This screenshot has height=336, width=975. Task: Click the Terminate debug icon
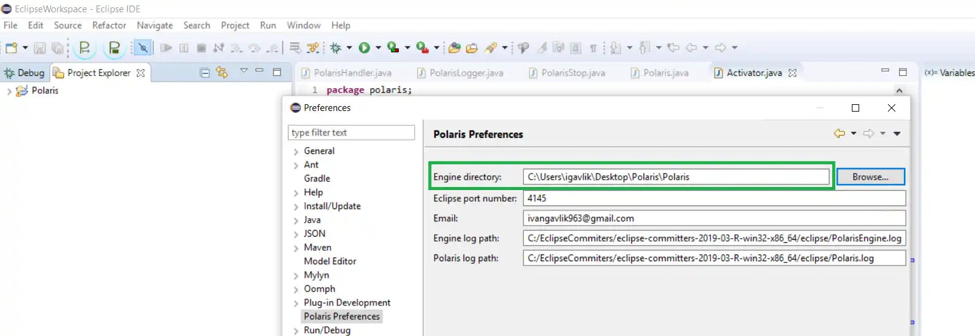pos(201,48)
